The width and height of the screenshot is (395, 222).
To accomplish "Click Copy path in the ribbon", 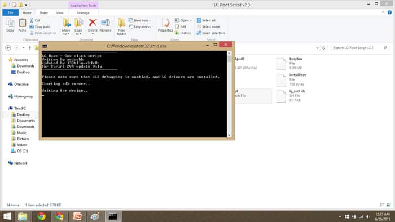I will [40, 26].
